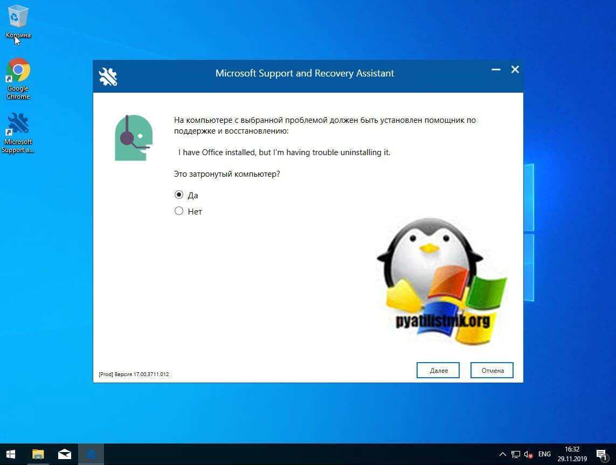Launch Google Chrome from the desktop
This screenshot has height=465, width=616.
point(18,70)
